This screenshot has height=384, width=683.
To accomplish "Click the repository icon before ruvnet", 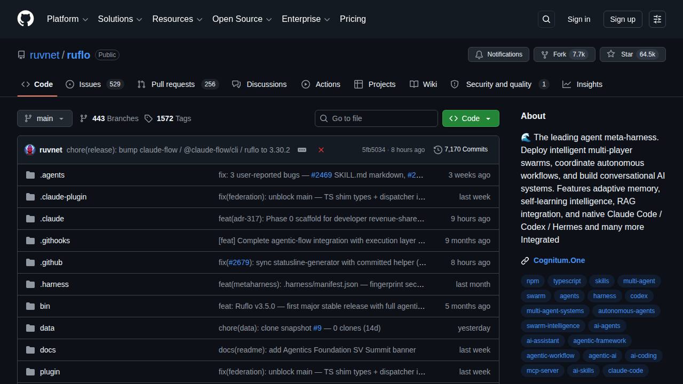I will tap(21, 55).
